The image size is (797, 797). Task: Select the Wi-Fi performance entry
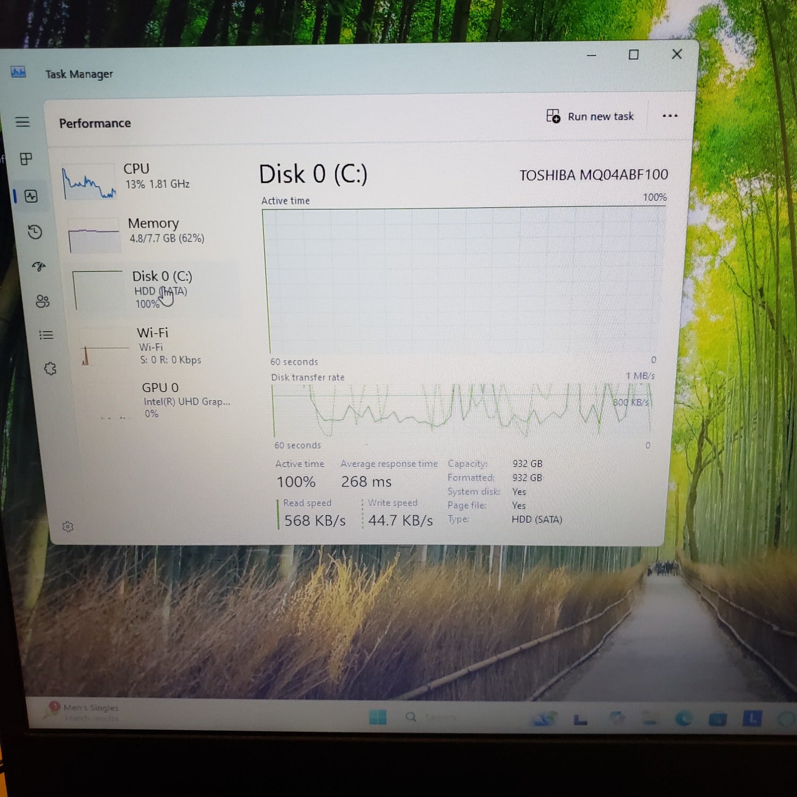point(149,345)
